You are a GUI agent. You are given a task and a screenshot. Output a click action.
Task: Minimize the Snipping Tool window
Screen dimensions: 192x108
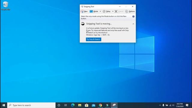tap(120, 7)
